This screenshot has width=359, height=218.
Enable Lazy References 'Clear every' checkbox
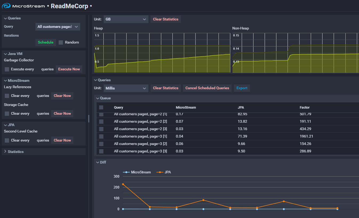click(7, 96)
